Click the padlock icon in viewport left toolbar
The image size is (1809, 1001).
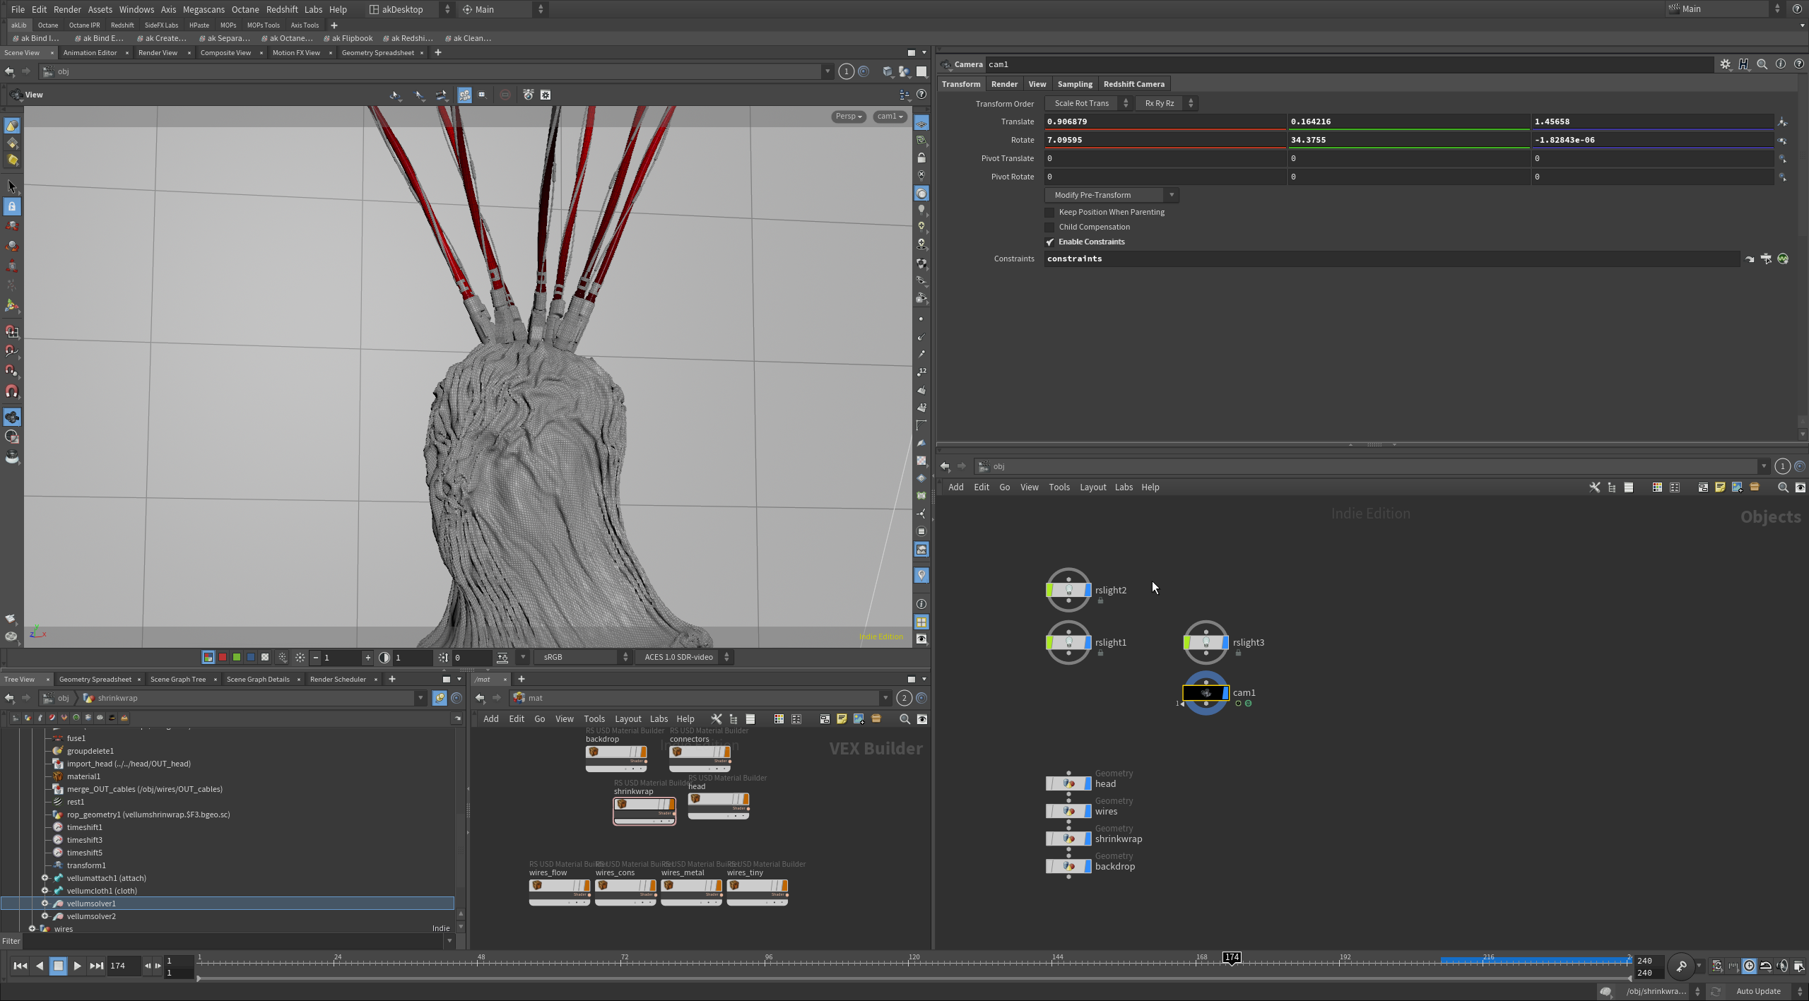click(12, 206)
